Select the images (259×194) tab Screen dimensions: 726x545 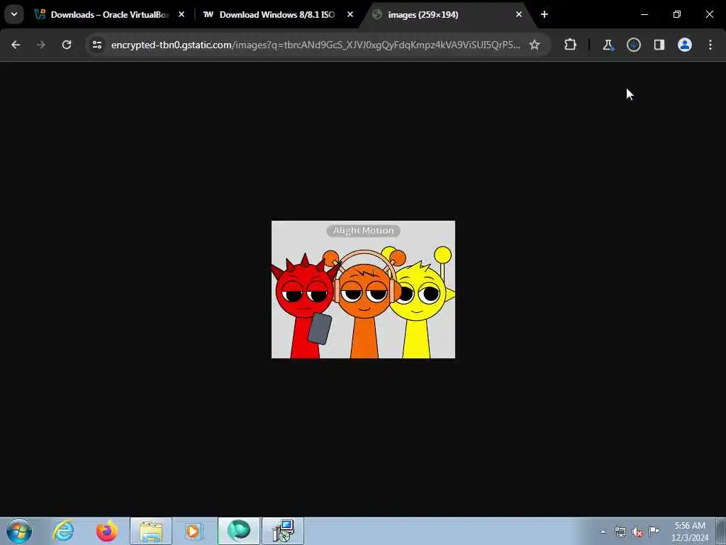tap(447, 15)
